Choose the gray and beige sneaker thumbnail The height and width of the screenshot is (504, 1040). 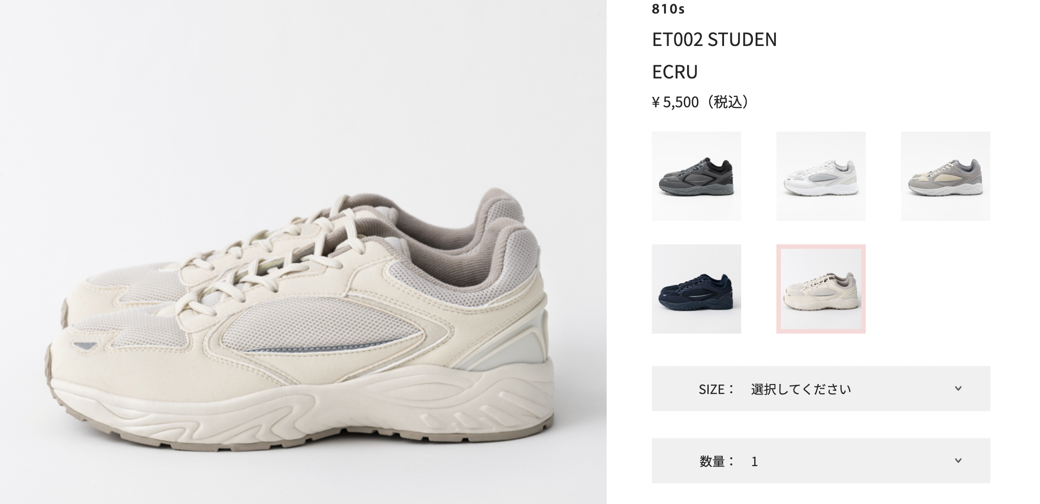[x=945, y=176]
